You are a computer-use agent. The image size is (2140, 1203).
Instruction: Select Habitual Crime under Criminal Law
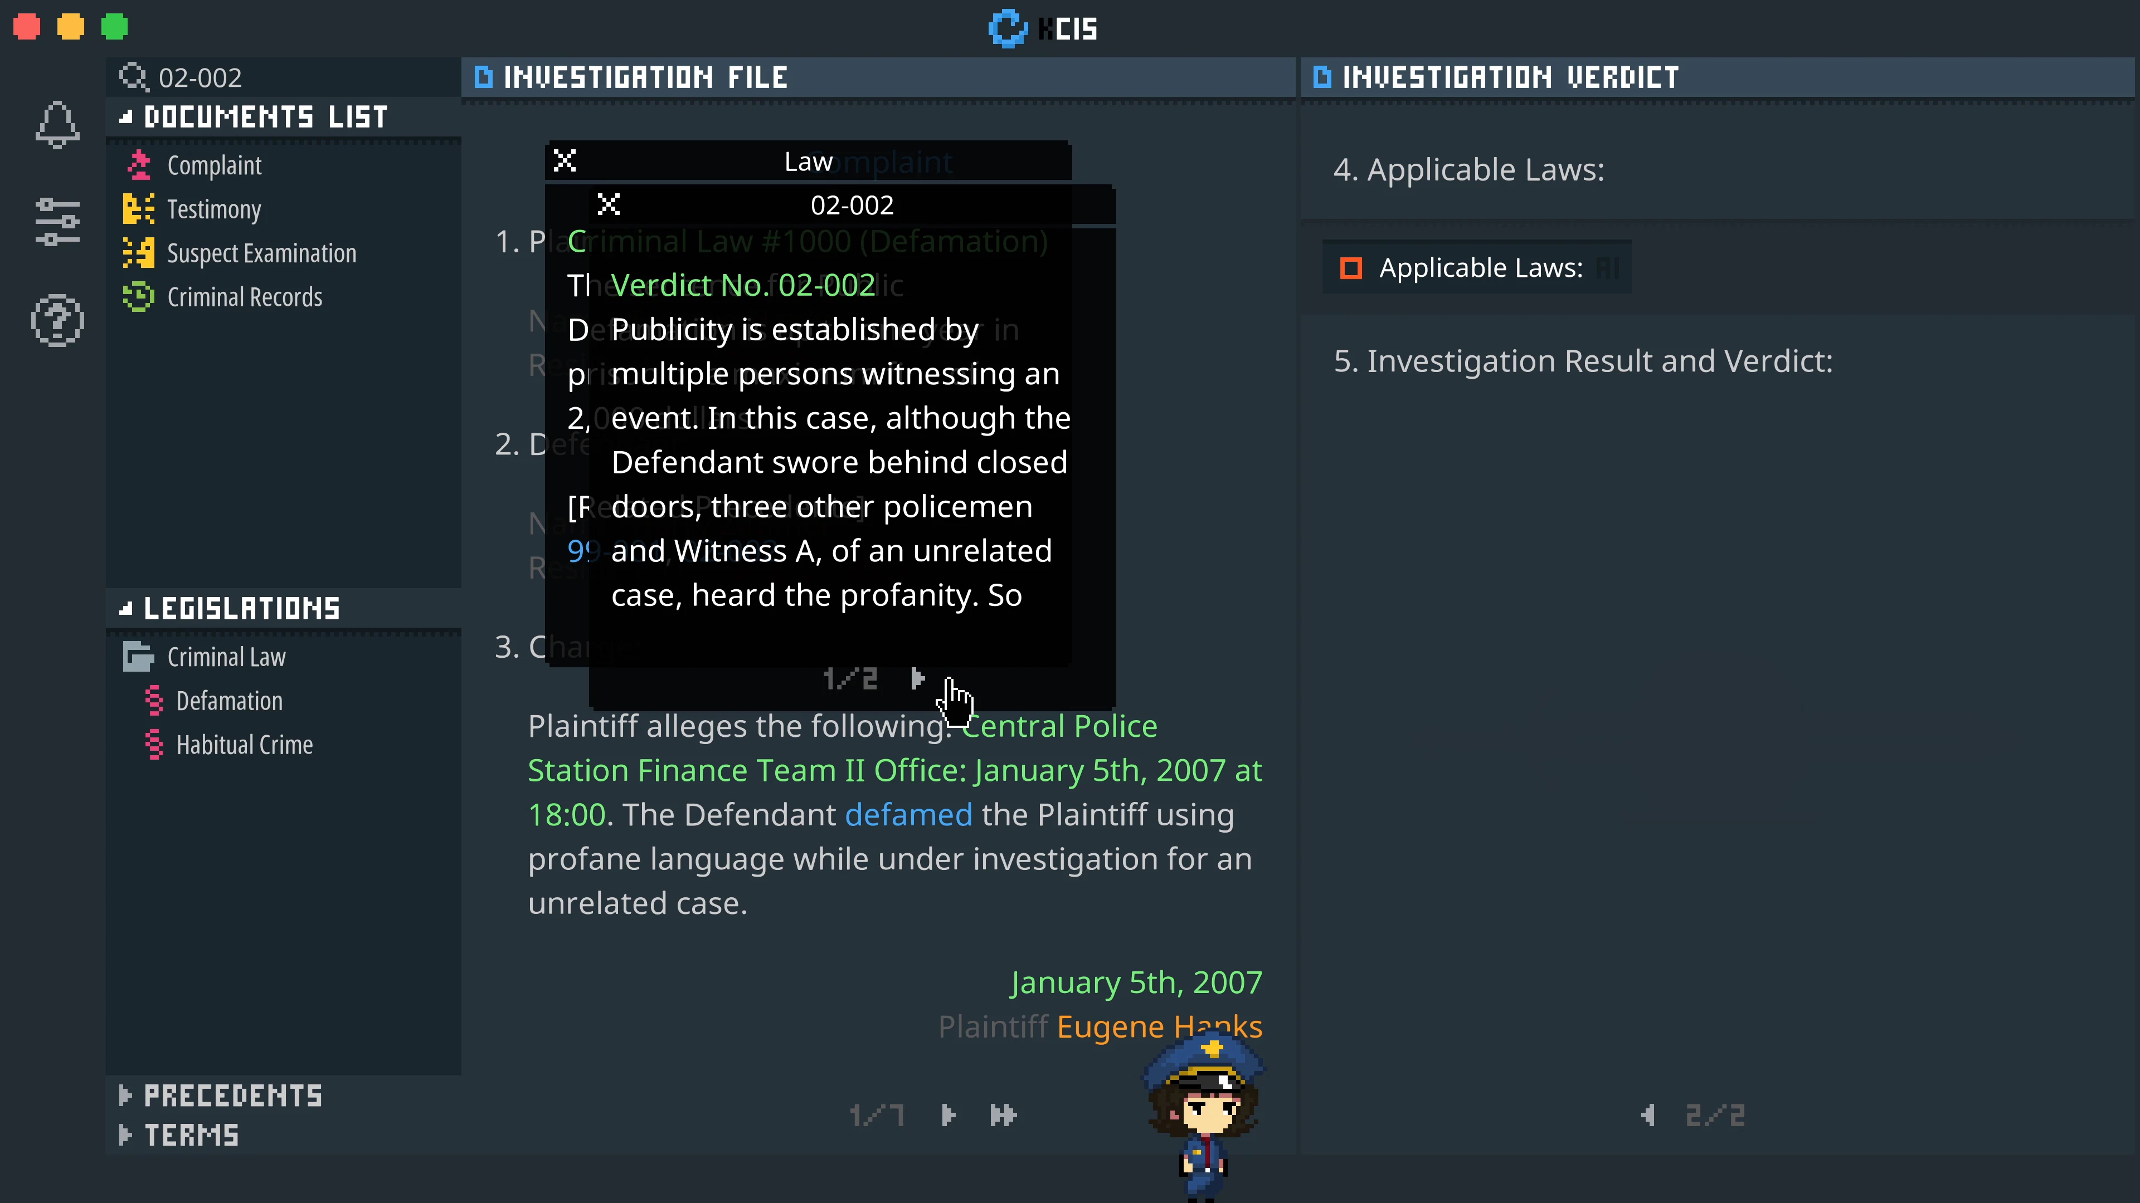coord(244,744)
